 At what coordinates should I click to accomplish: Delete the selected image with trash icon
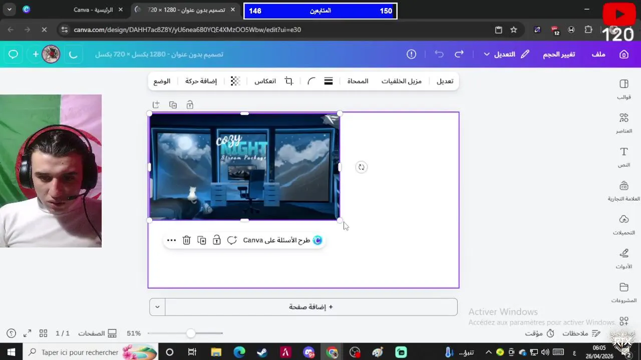[186, 240]
